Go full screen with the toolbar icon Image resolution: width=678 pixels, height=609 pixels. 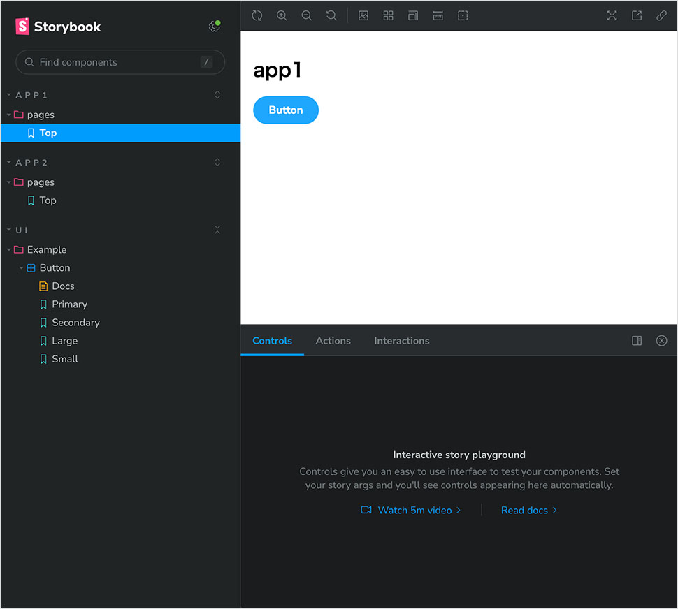click(612, 15)
